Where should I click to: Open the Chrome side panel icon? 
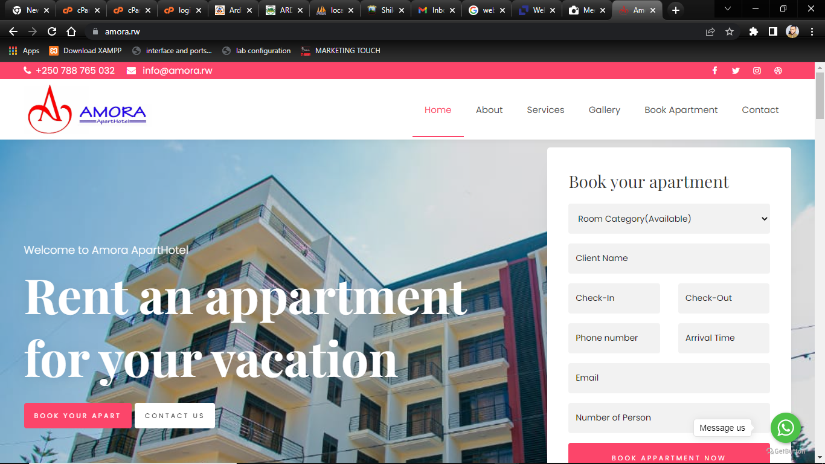[772, 31]
